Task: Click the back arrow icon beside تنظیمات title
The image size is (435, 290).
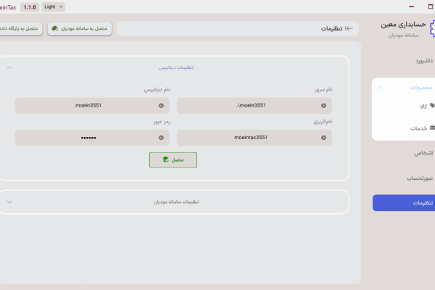Action: (349, 28)
